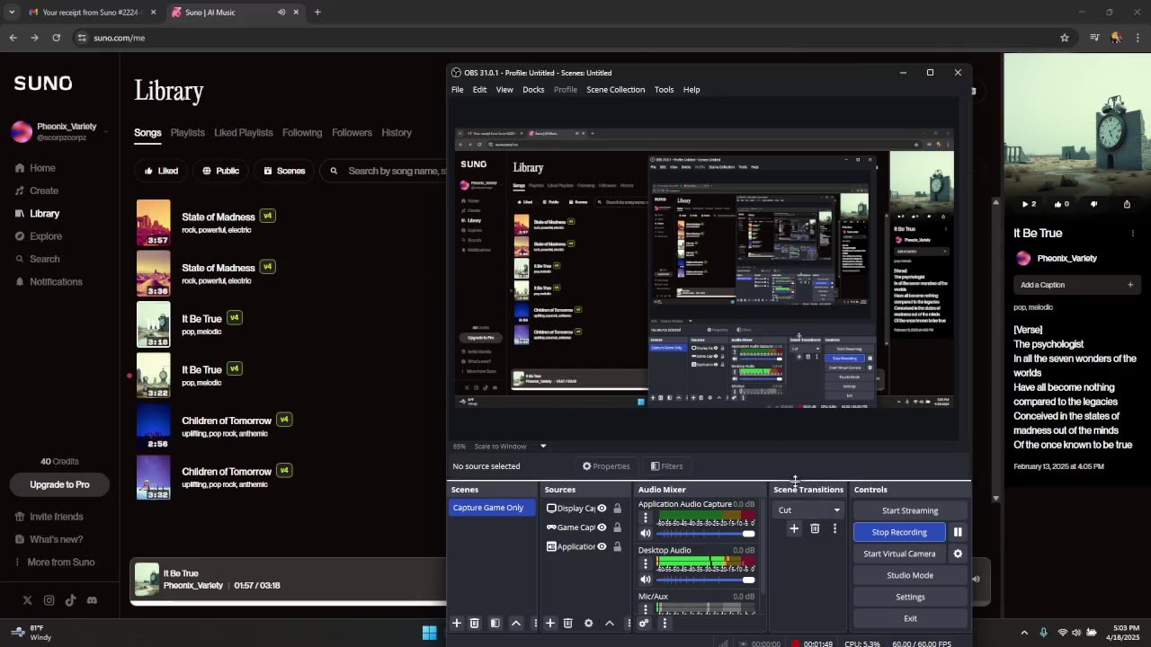Click Stop Recording button
This screenshot has height=647, width=1151.
[899, 532]
